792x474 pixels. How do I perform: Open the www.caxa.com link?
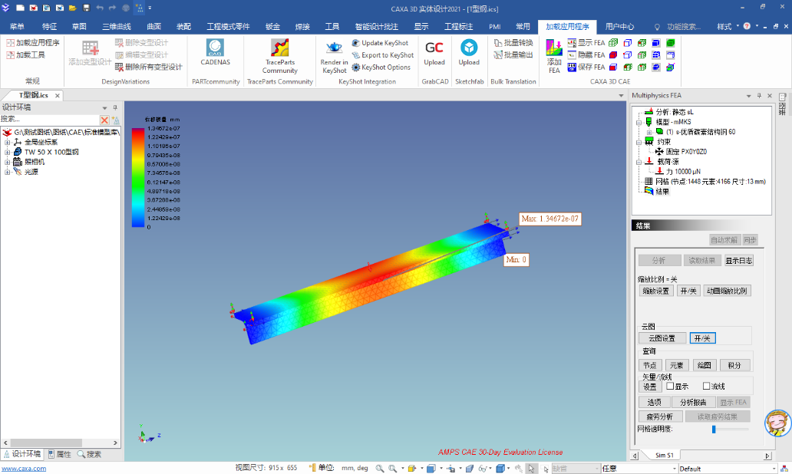(24, 469)
